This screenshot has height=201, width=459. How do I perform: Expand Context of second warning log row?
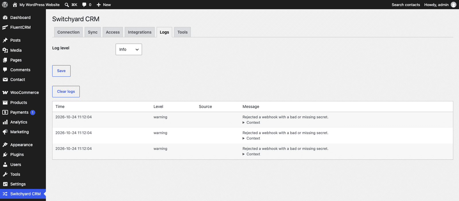pyautogui.click(x=251, y=138)
